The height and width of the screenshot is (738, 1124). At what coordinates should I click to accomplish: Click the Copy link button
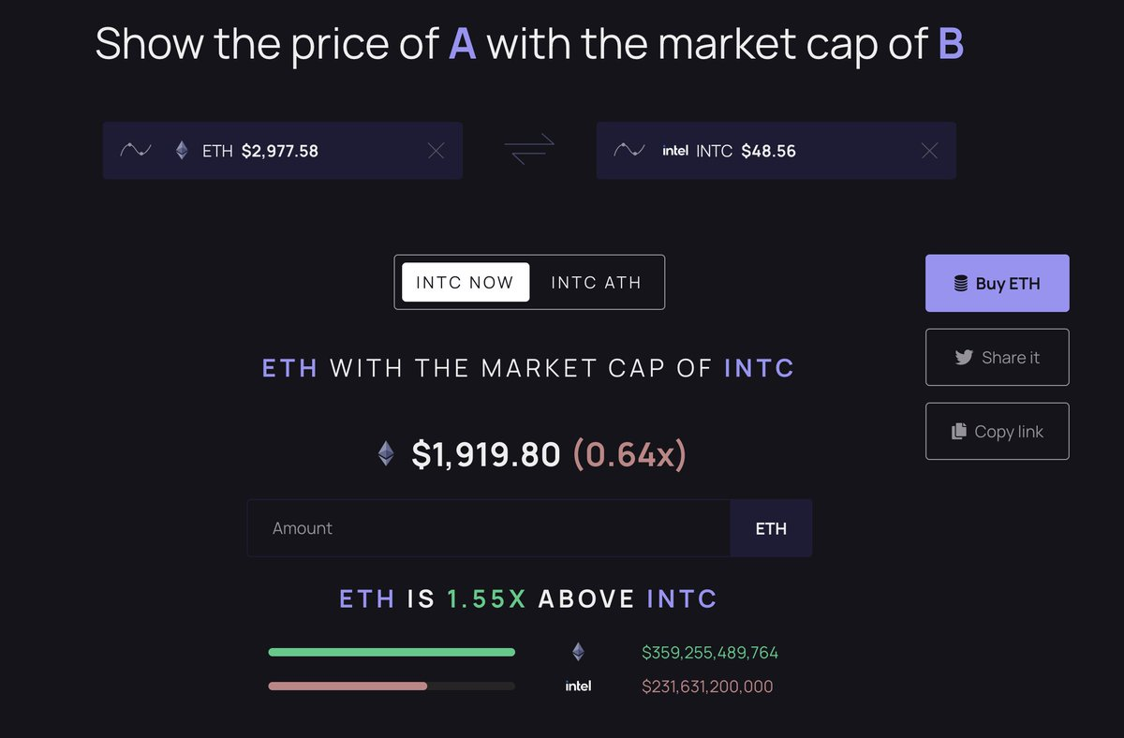point(997,431)
